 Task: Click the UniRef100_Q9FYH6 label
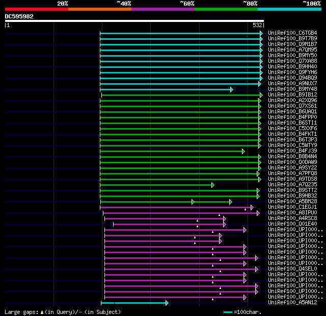pos(292,72)
